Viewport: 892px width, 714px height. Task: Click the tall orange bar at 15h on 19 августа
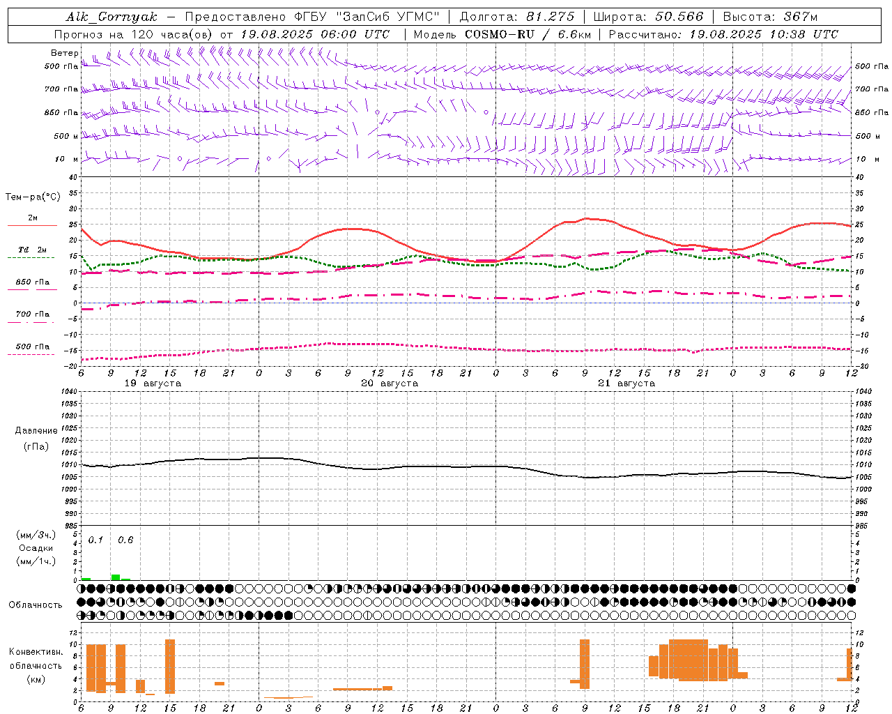[x=170, y=667]
